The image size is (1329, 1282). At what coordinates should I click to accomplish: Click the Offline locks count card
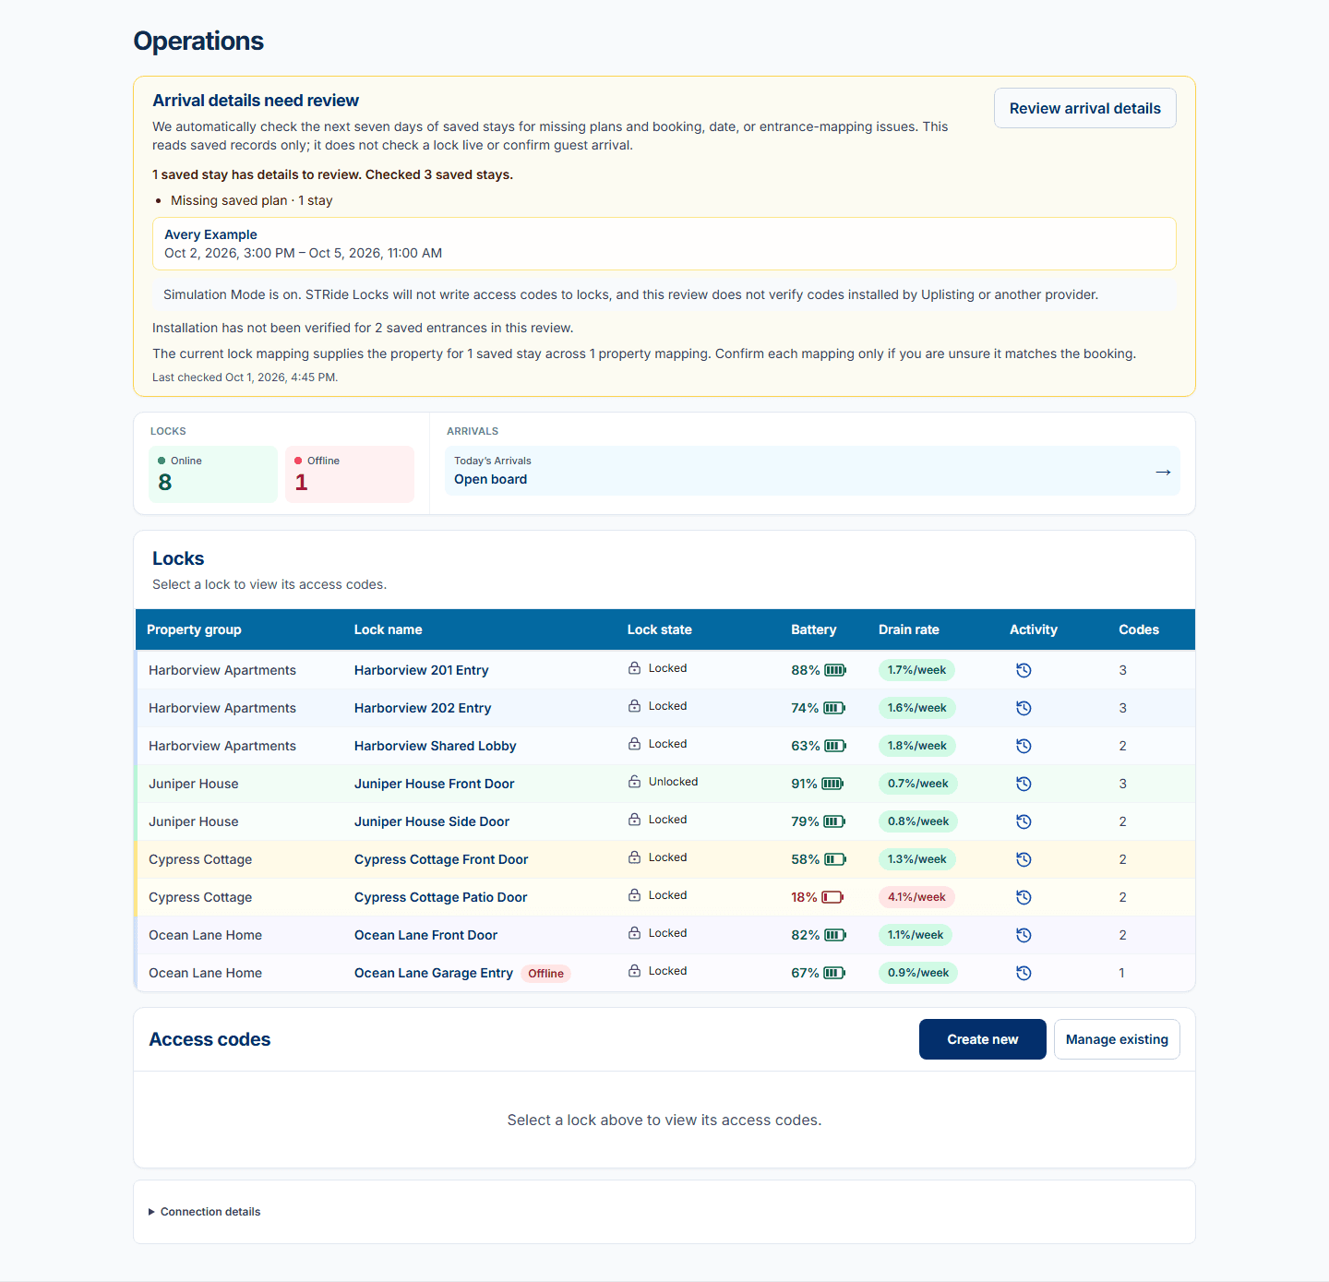[350, 474]
